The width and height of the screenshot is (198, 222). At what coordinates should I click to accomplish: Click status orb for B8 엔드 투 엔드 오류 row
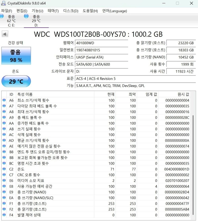click(4, 152)
